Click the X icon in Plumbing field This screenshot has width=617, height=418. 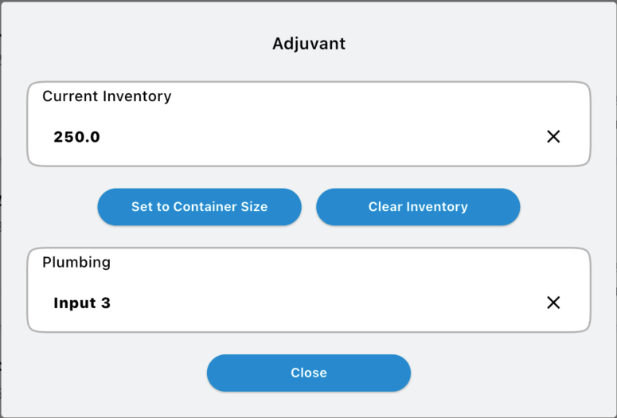coord(553,303)
